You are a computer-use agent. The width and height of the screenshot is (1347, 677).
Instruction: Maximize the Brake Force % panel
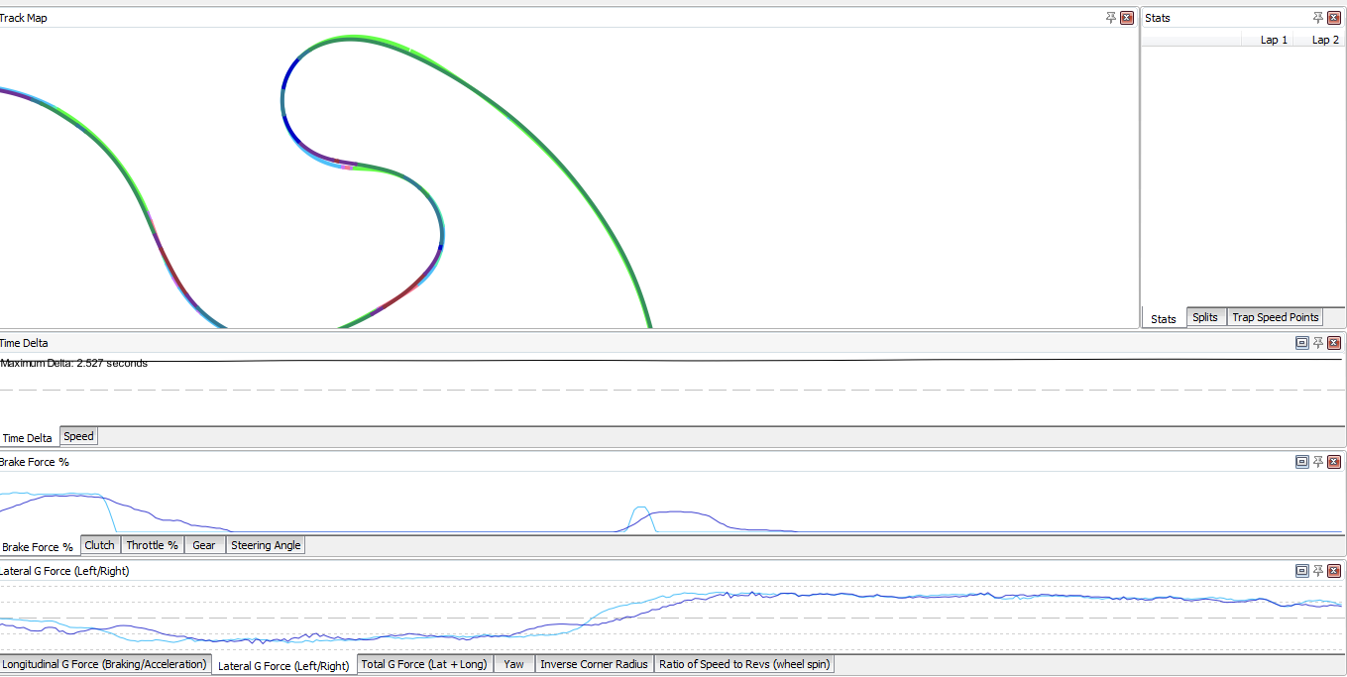tap(1302, 462)
